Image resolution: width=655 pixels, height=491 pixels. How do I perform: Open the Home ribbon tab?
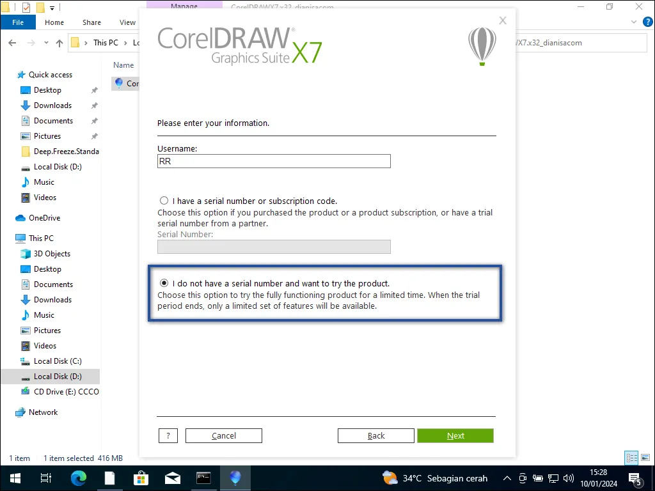coord(54,22)
